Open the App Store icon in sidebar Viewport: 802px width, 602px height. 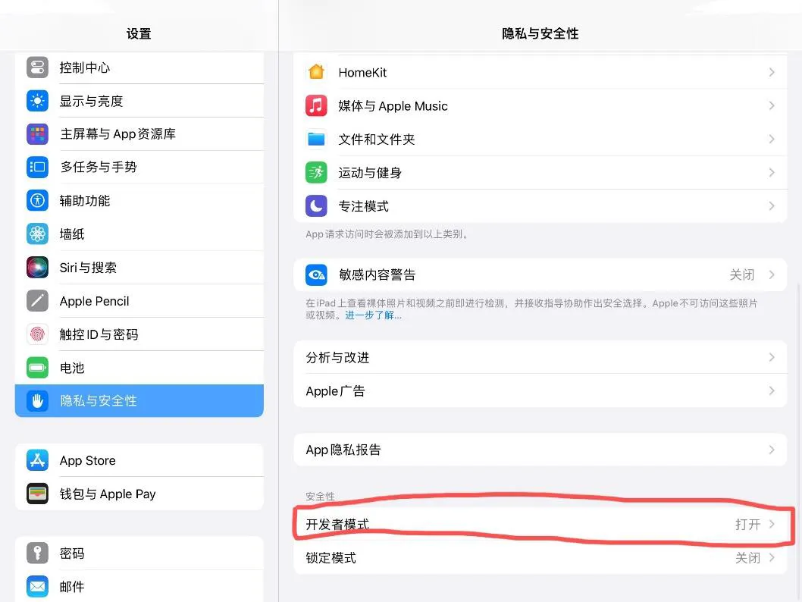point(37,459)
